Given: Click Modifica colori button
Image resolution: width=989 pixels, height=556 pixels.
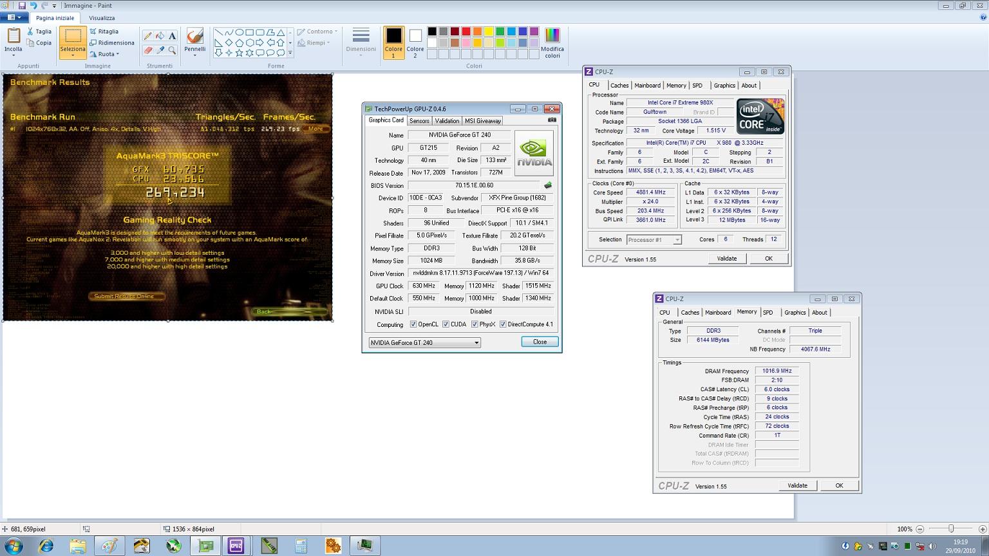Looking at the screenshot, I should click(552, 43).
